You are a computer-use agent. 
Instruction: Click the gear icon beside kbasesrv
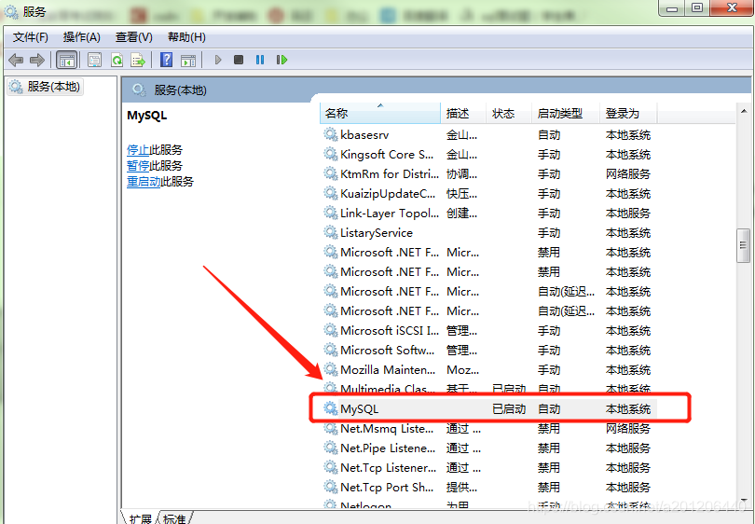(330, 134)
